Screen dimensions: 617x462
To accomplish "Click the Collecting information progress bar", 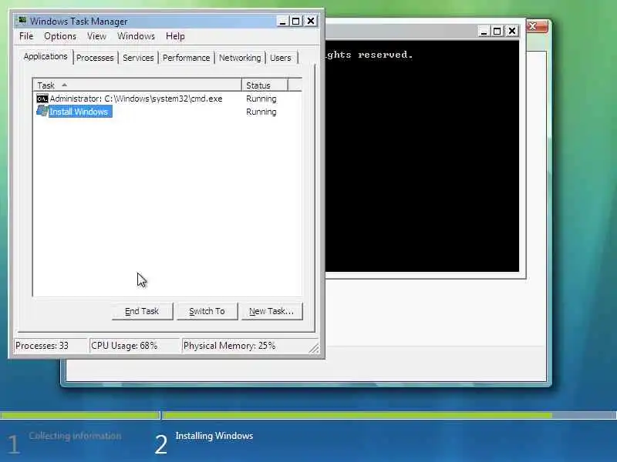I will tap(80, 415).
